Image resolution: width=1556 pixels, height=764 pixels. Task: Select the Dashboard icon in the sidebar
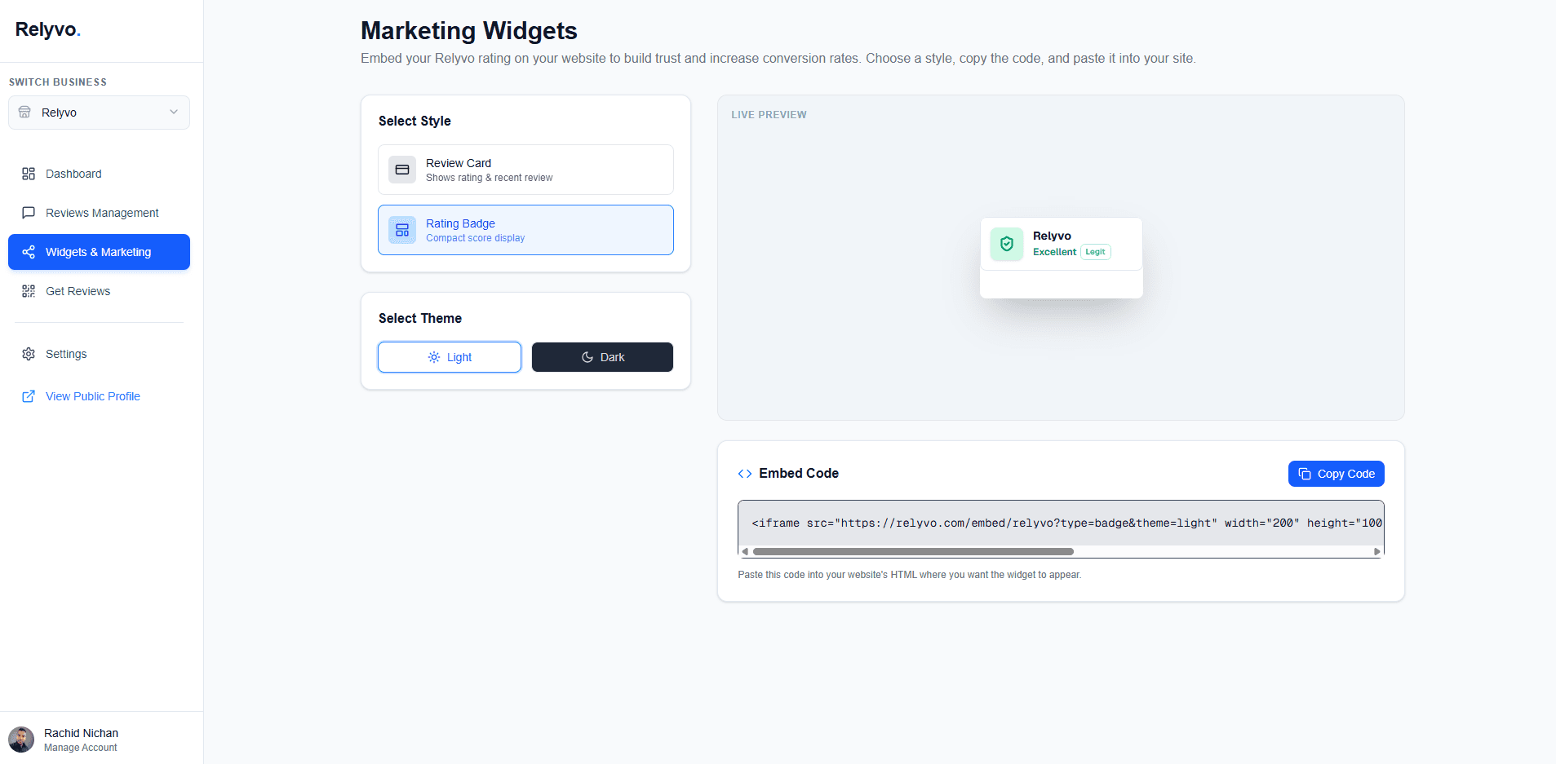point(29,173)
